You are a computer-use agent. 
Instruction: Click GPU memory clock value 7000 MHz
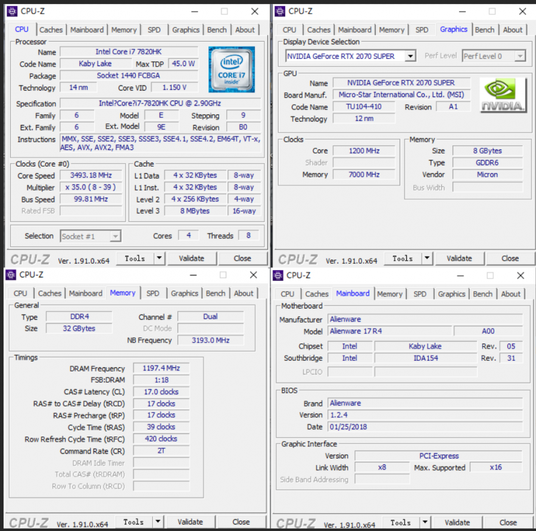pos(364,174)
